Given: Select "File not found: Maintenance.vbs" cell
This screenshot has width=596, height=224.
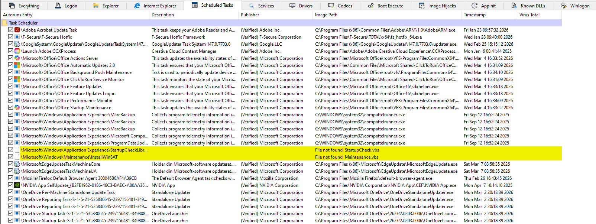Looking at the screenshot, I should click(347, 157).
